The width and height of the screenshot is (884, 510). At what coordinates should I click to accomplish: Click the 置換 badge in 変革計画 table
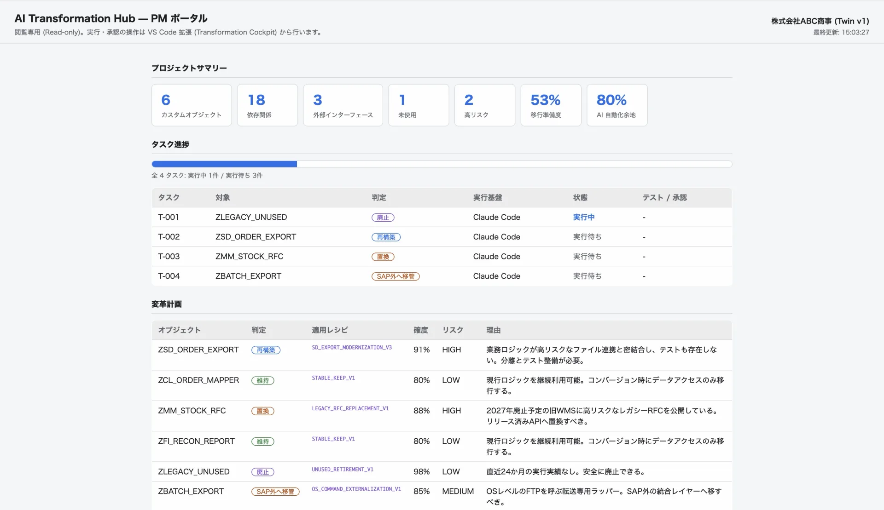pyautogui.click(x=263, y=411)
